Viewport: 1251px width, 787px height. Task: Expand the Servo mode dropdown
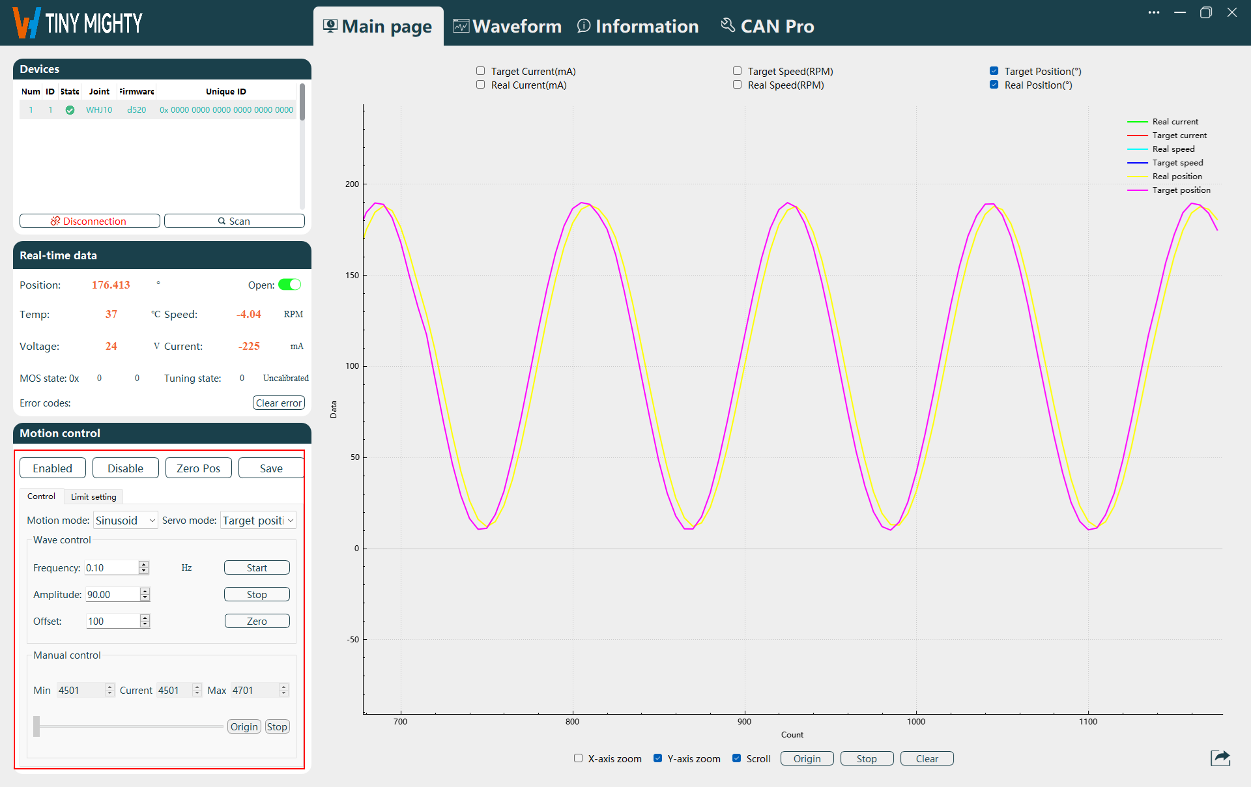click(258, 520)
